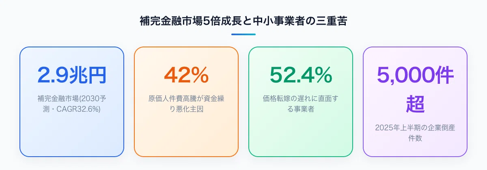Click the green-bordered price pass-through card

tap(301, 102)
